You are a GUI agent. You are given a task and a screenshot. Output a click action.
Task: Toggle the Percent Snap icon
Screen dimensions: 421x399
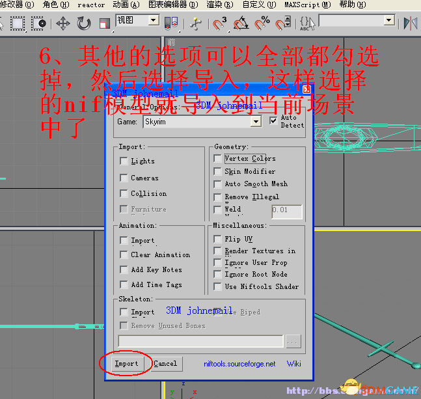[262, 23]
